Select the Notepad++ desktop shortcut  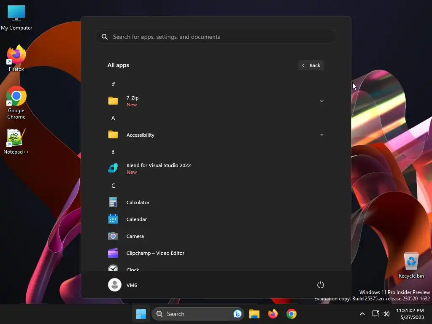(16, 141)
